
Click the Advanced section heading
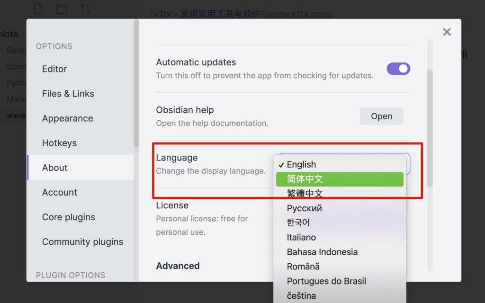click(x=178, y=266)
